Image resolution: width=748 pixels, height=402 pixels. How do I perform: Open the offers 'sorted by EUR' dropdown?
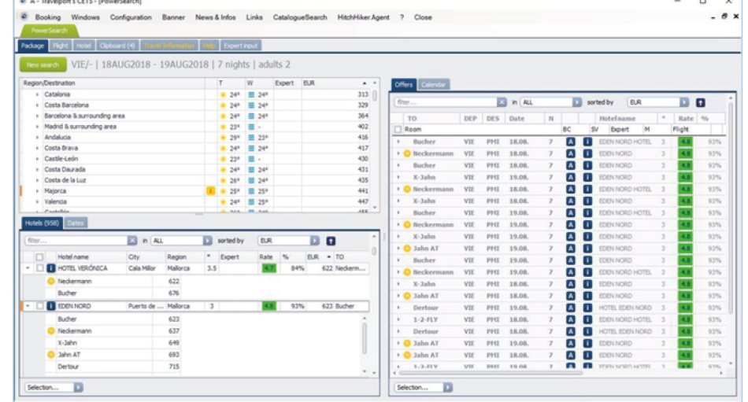click(684, 102)
